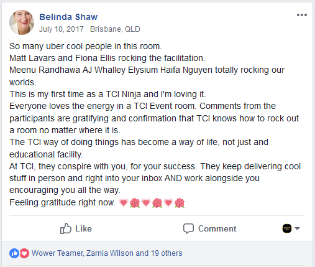The height and width of the screenshot is (267, 315).
Task: Open the July 10, 2017 timestamp
Action: point(62,29)
